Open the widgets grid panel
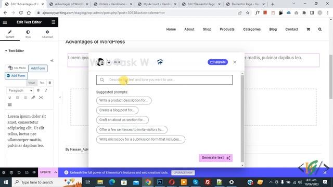 53,22
